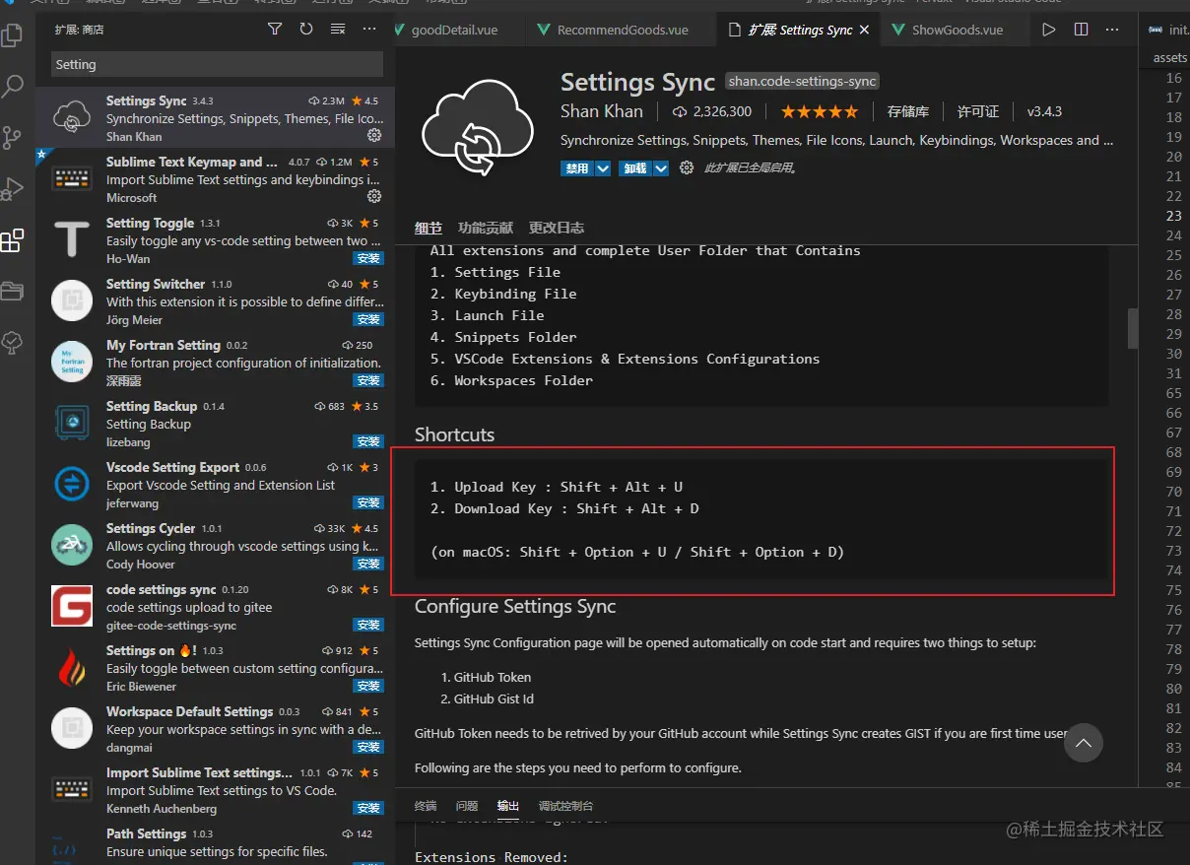Select Path Settings extension row
Image resolution: width=1190 pixels, height=865 pixels.
pos(216,842)
